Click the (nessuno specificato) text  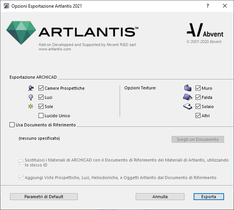[39, 138]
